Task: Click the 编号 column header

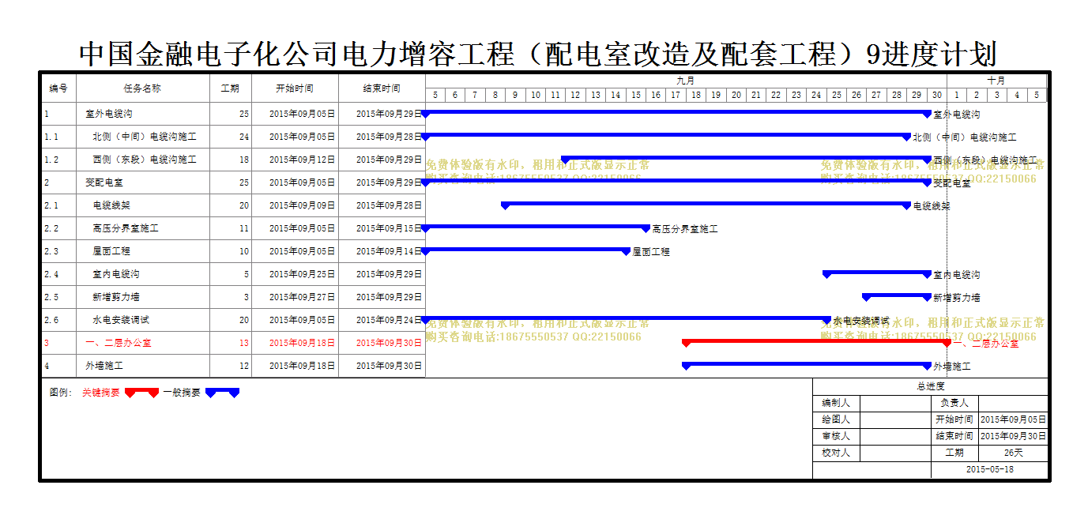Action: pyautogui.click(x=58, y=88)
